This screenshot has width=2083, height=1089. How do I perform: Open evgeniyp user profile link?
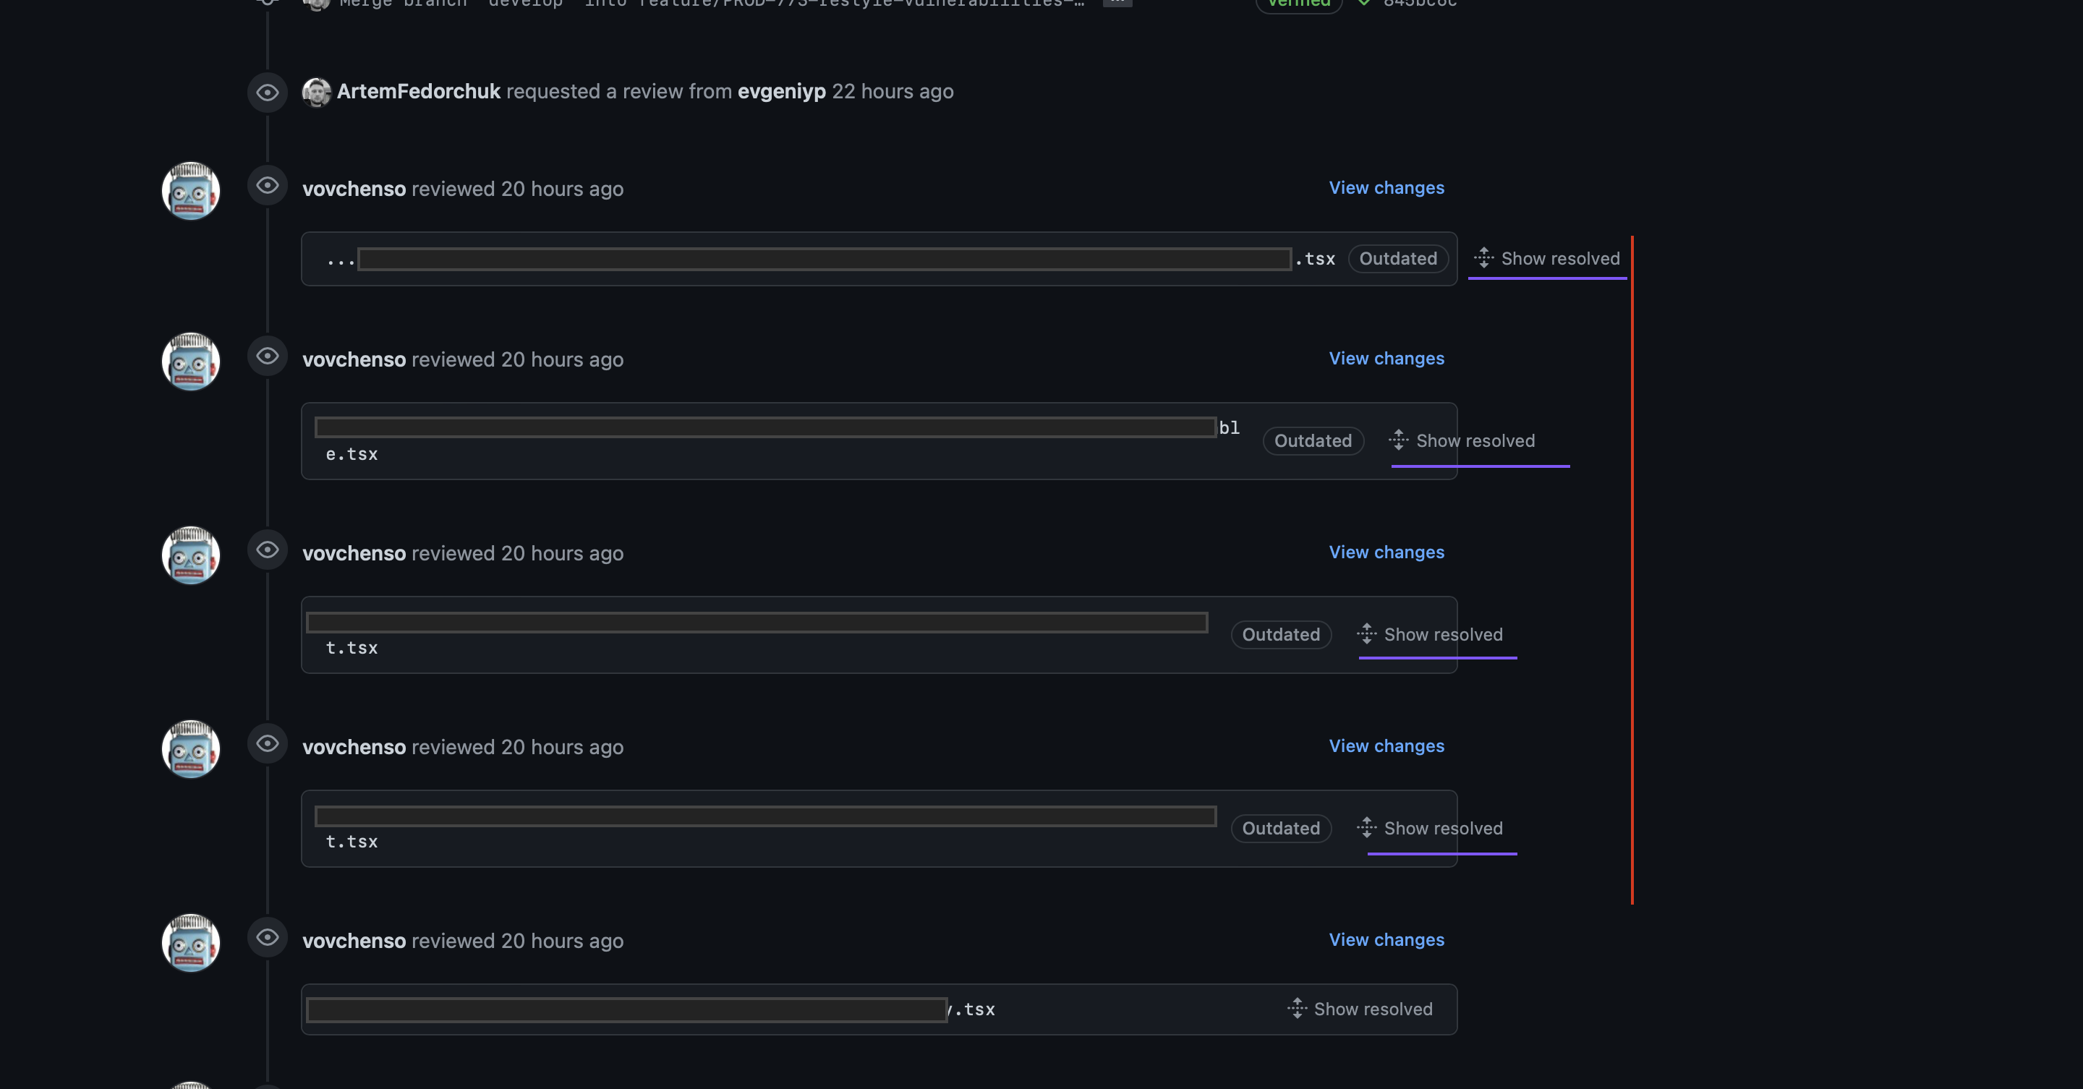tap(781, 91)
